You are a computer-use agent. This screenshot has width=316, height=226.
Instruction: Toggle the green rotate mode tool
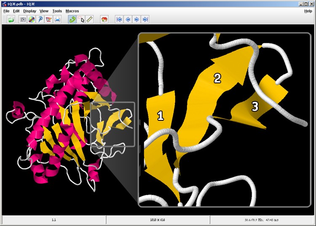pos(72,19)
